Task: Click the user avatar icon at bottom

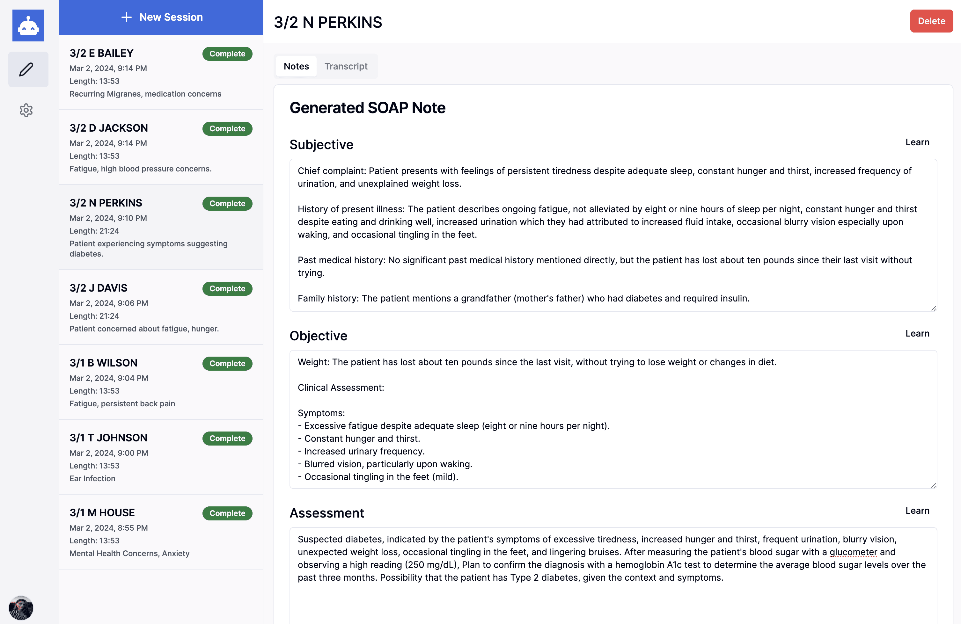Action: [20, 607]
